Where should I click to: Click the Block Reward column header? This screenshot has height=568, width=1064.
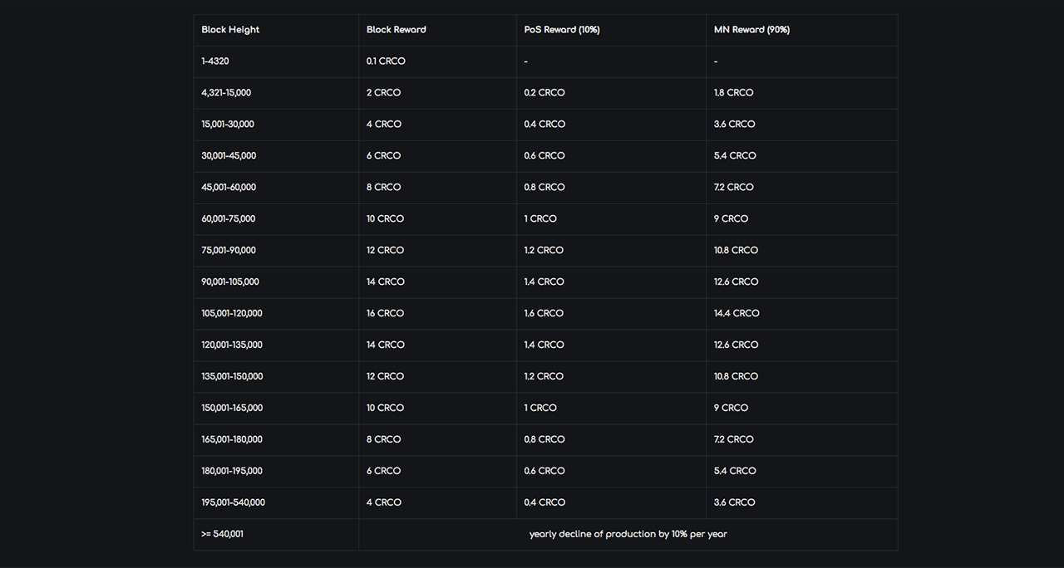(437, 30)
